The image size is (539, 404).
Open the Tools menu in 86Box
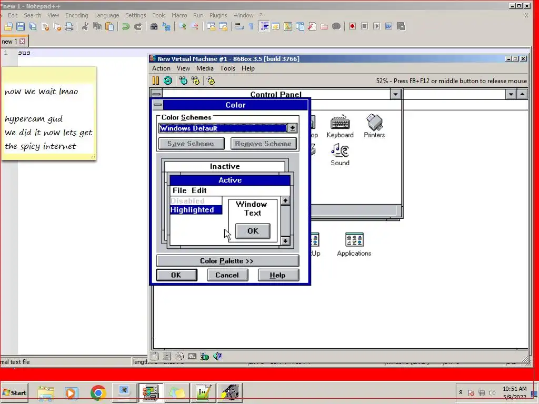(227, 68)
